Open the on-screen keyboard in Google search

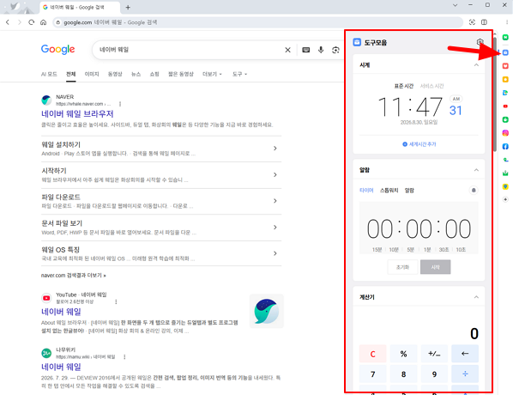pos(306,50)
